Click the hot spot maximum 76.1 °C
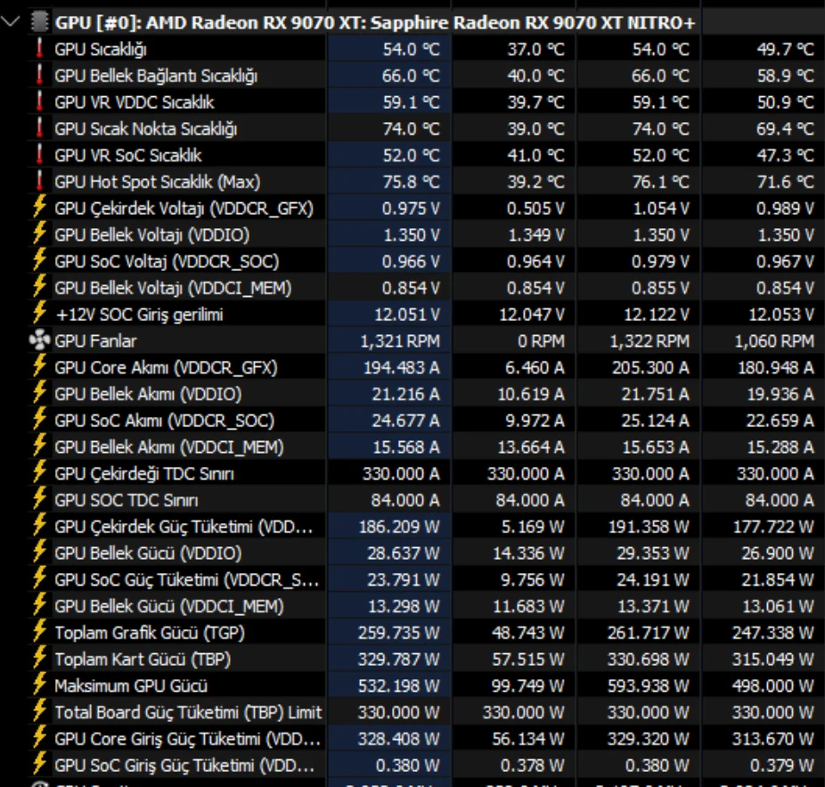The width and height of the screenshot is (825, 787). coord(660,182)
